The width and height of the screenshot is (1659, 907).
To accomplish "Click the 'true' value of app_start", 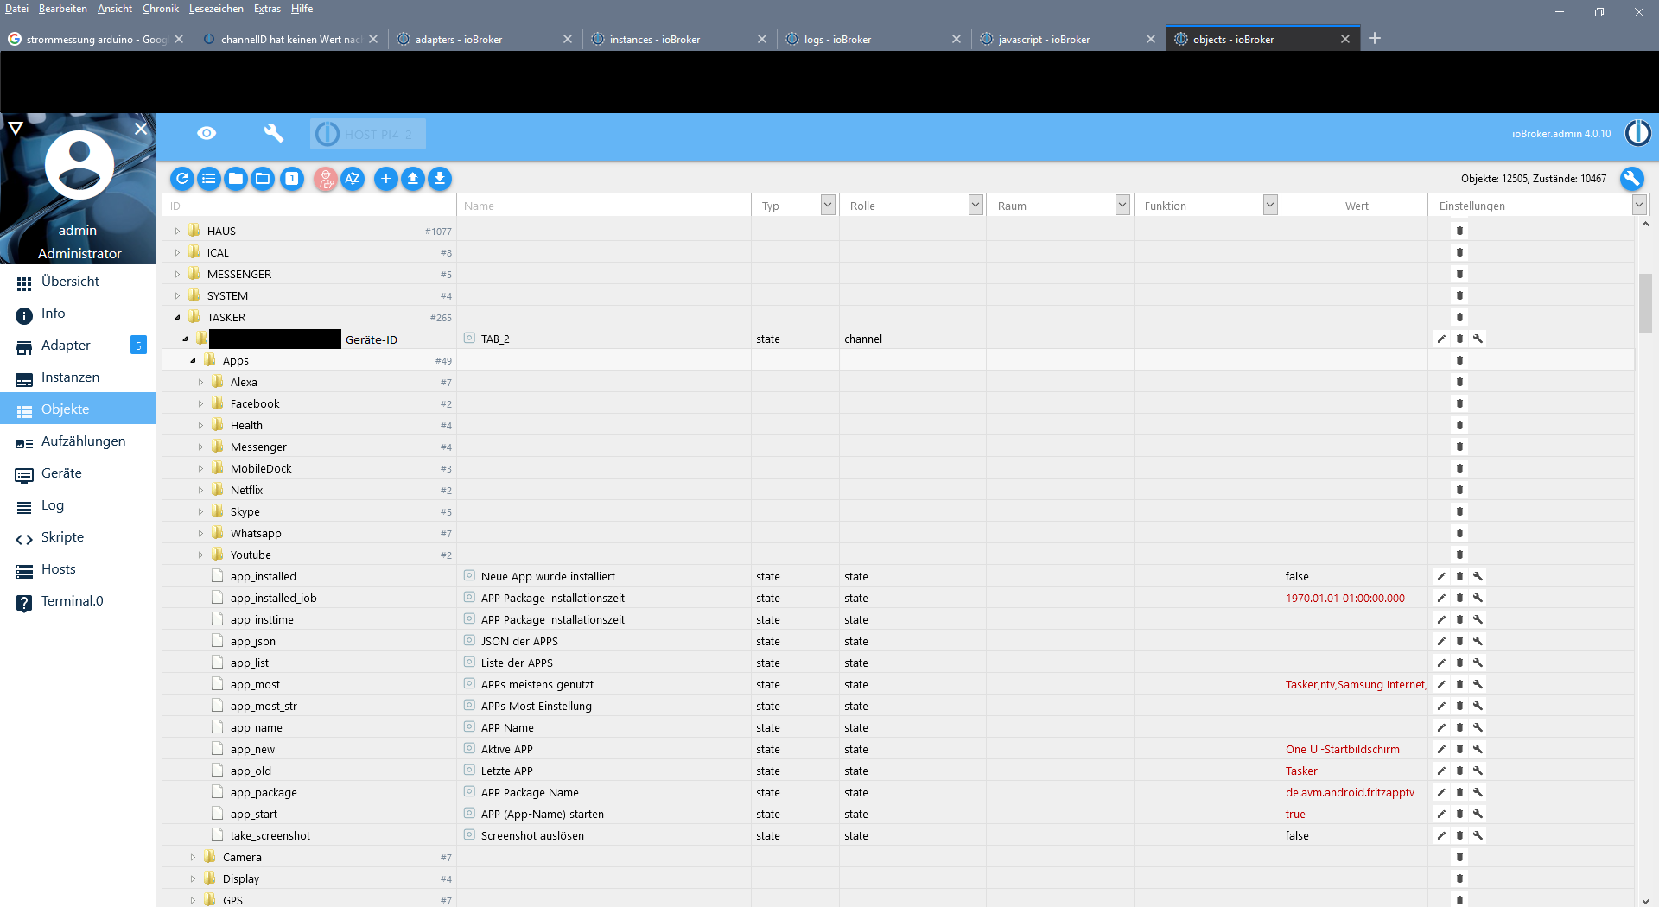I will [1295, 815].
